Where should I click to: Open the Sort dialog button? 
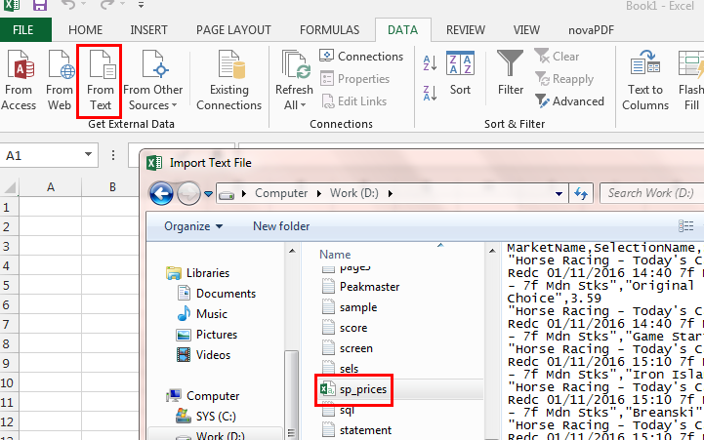pyautogui.click(x=460, y=73)
